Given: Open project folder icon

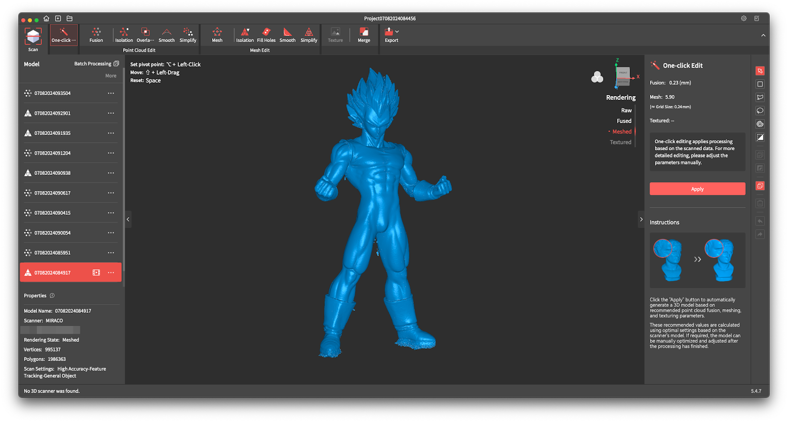Looking at the screenshot, I should tap(69, 18).
